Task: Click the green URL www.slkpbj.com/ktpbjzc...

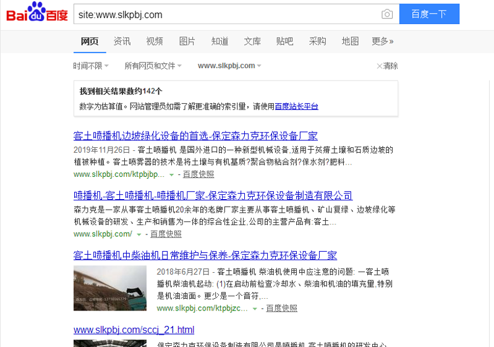Action: (202, 308)
